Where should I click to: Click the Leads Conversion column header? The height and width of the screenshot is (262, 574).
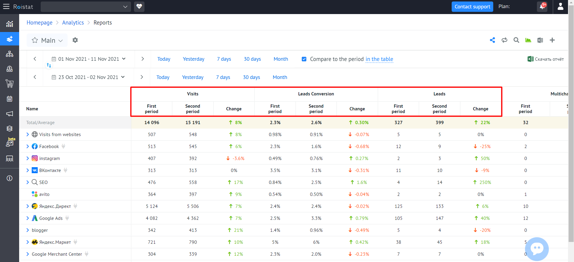click(x=316, y=94)
